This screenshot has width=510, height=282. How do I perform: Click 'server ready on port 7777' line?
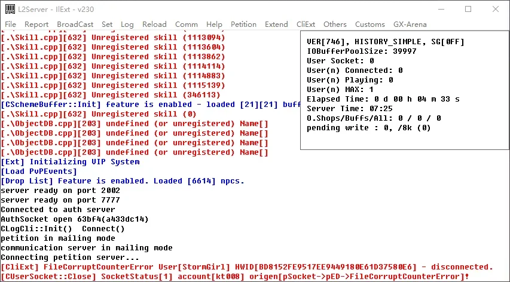(x=60, y=200)
